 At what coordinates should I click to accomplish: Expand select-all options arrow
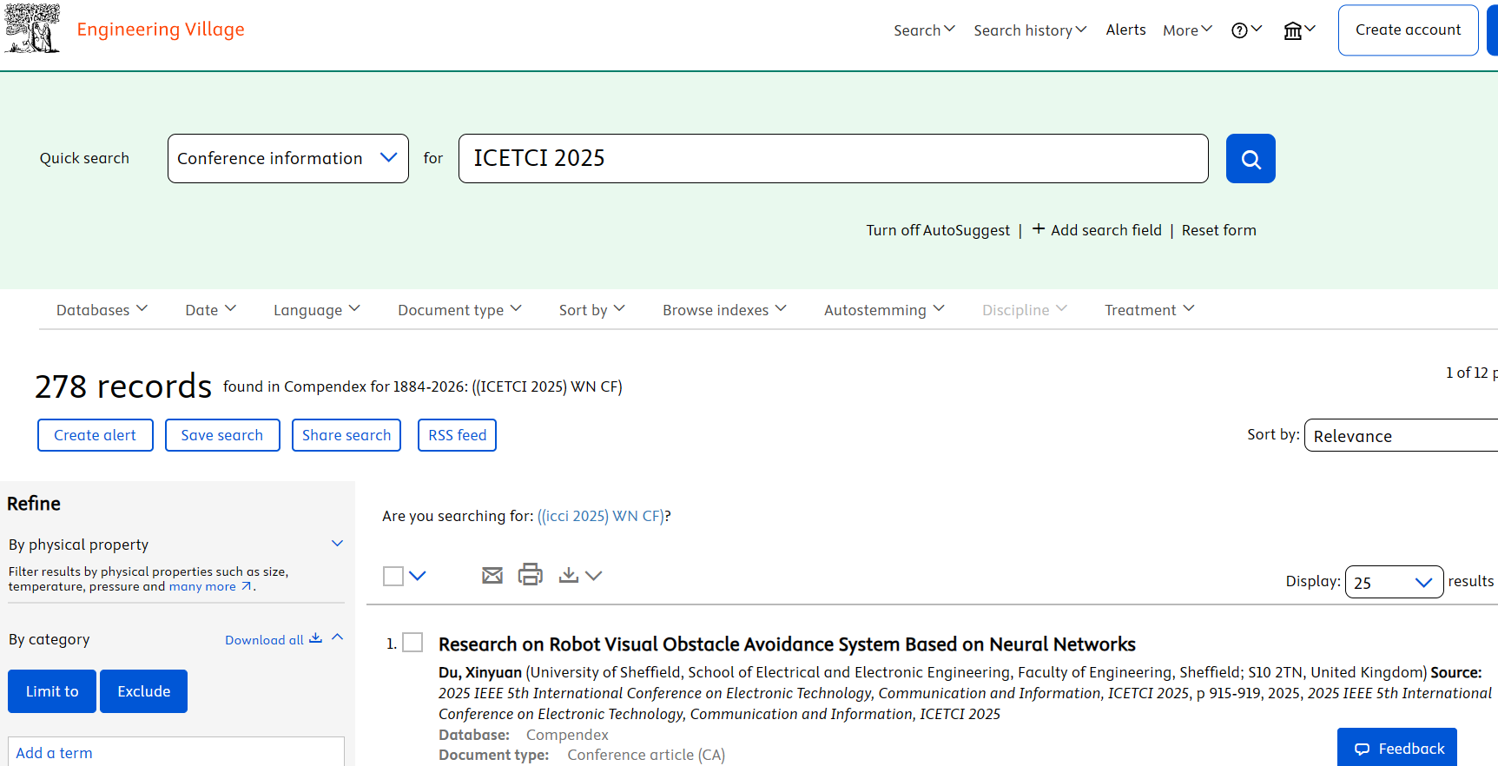(x=418, y=576)
